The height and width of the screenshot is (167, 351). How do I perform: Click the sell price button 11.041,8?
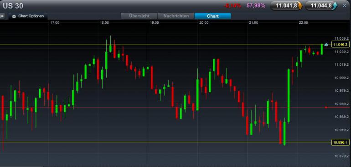click(x=286, y=6)
